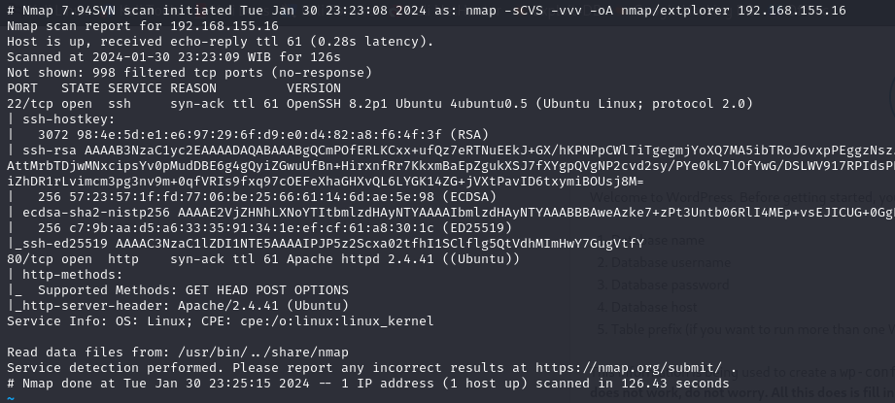Screen dimensions: 895x403
Task: Click the ssh-hostkey script heading
Action: [x=61, y=119]
